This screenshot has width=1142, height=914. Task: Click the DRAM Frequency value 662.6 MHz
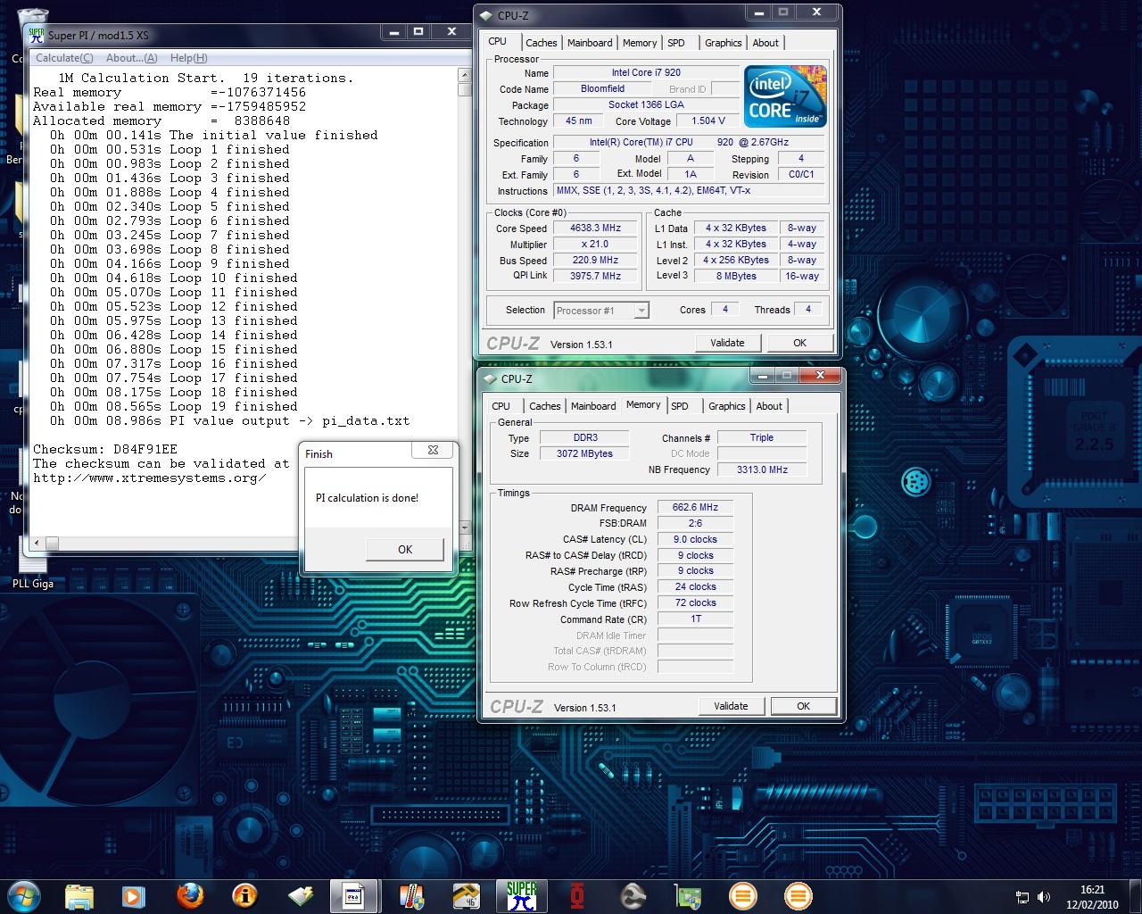point(695,507)
